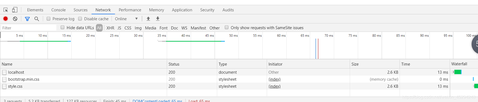Viewport: 478px width, 102px height.
Task: Open the Online throttling dropdown
Action: coord(126,19)
